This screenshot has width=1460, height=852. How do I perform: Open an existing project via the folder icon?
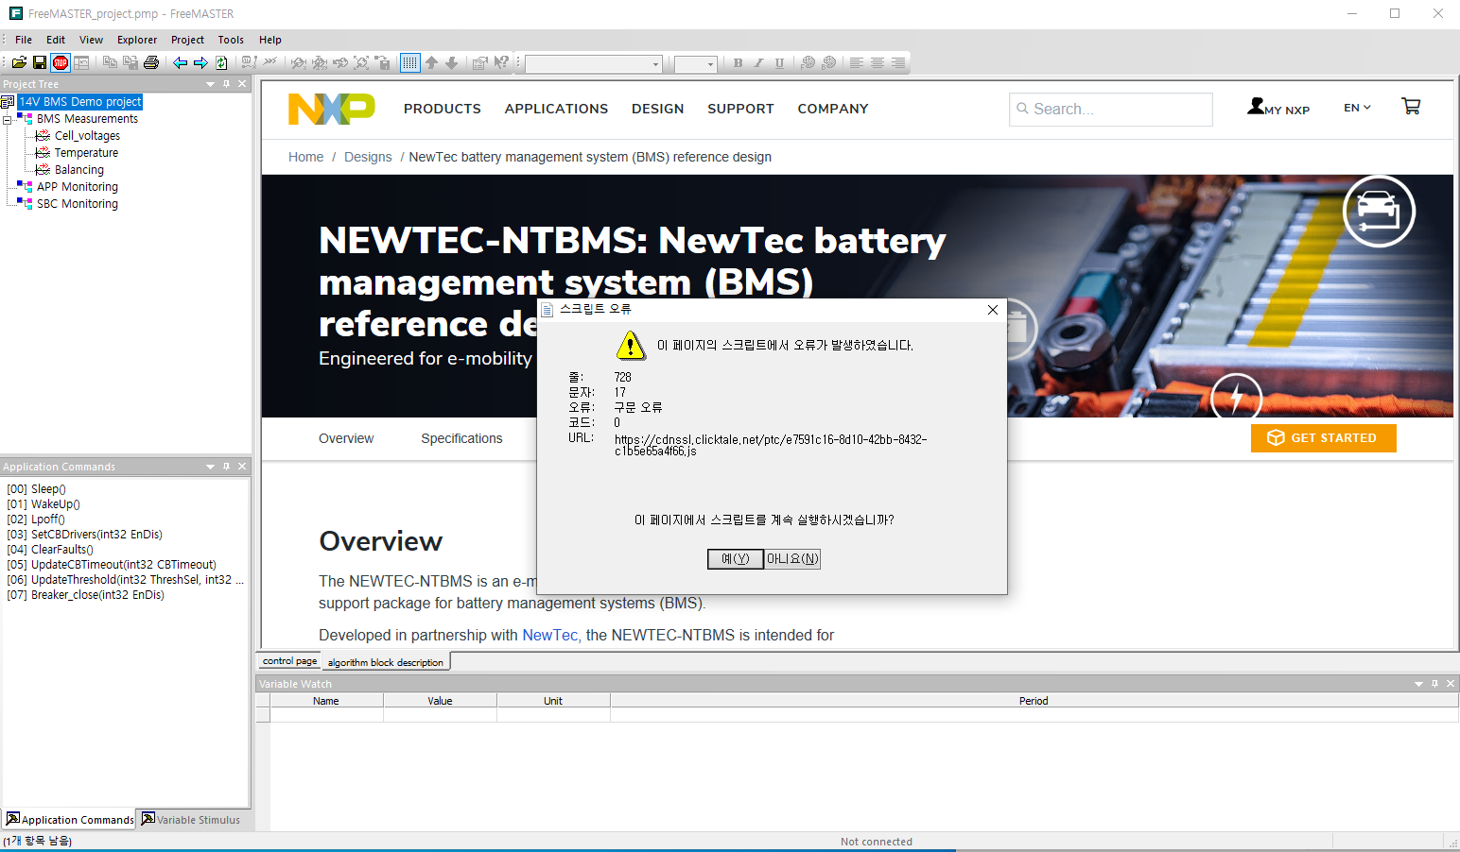tap(19, 62)
